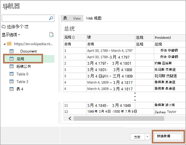Click the 转换数据 button
This screenshot has width=186, height=145.
tap(168, 137)
